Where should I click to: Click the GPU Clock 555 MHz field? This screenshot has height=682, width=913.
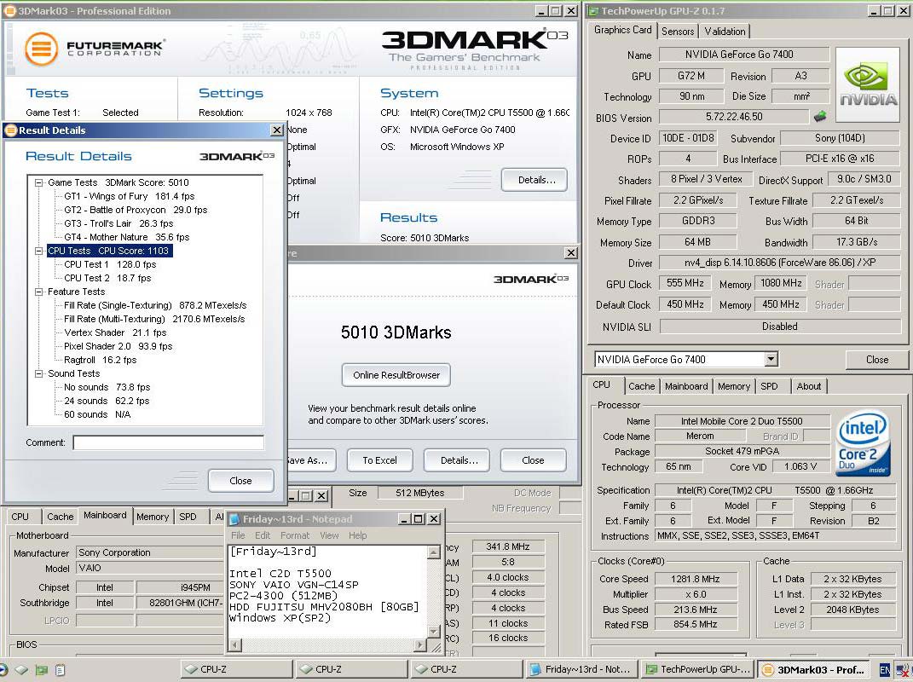(685, 283)
